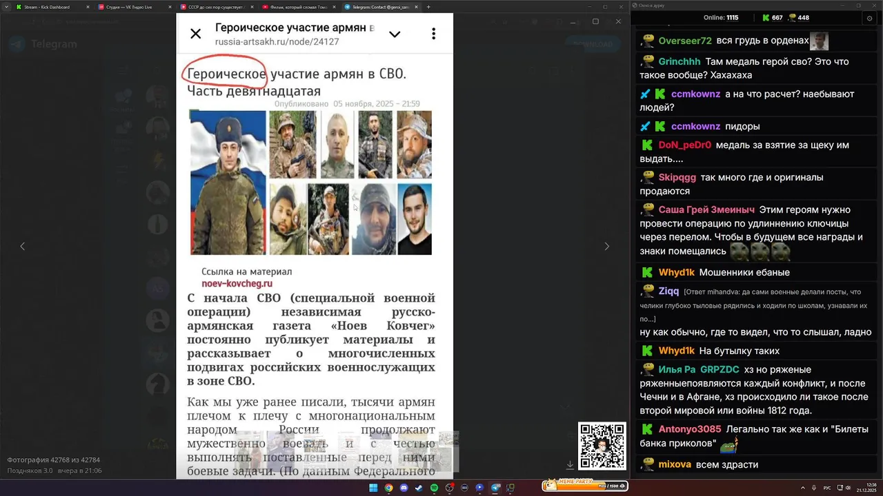Viewport: 883px width, 496px height.
Task: Click the MEME PARTY progress bar widget
Action: pyautogui.click(x=584, y=486)
